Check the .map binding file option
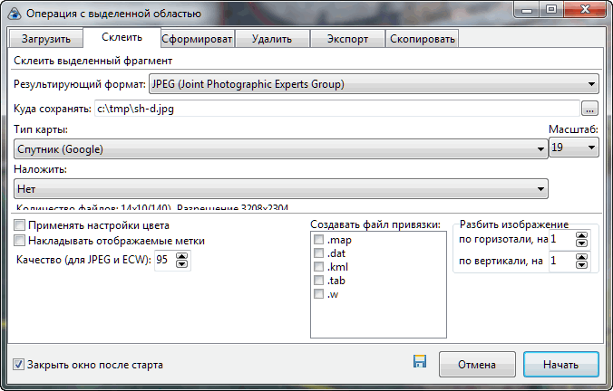The height and width of the screenshot is (391, 613). tap(318, 240)
